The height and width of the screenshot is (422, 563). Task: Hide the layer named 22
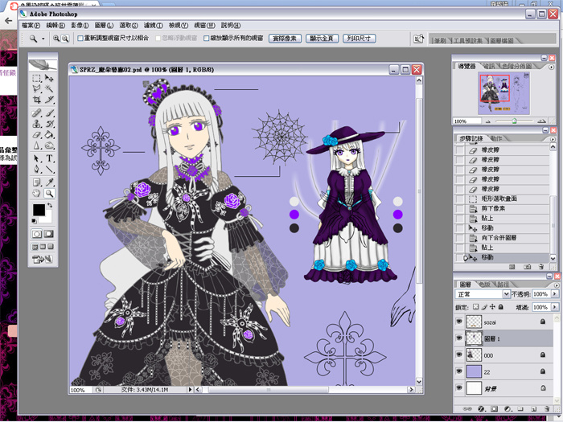[459, 371]
